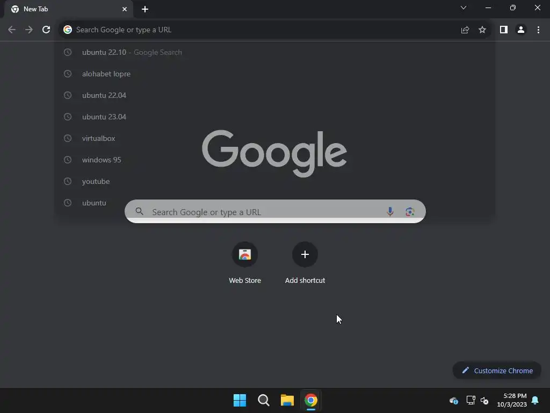Close the New Tab tab

click(x=125, y=9)
